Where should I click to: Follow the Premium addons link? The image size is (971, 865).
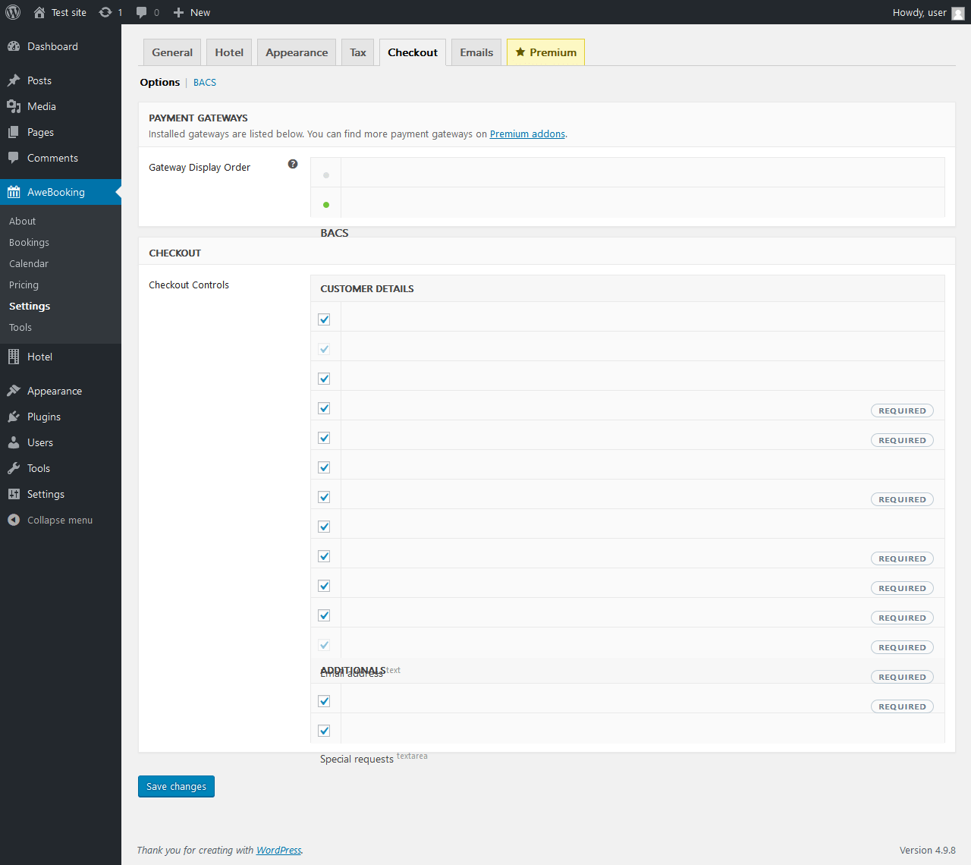[527, 134]
